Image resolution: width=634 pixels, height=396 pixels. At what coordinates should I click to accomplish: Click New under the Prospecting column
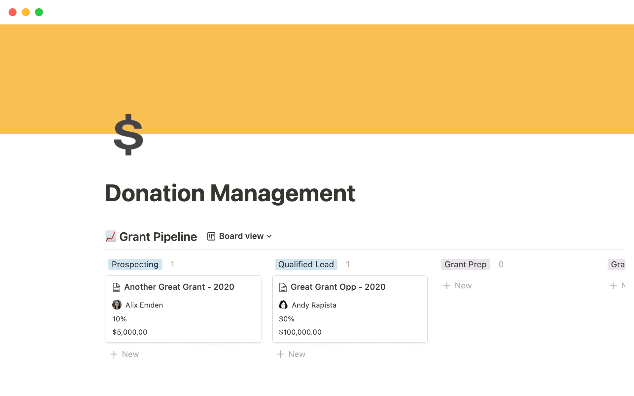[x=125, y=354]
